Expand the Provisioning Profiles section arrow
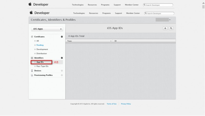The height and width of the screenshot is (116, 205). [x=62, y=75]
